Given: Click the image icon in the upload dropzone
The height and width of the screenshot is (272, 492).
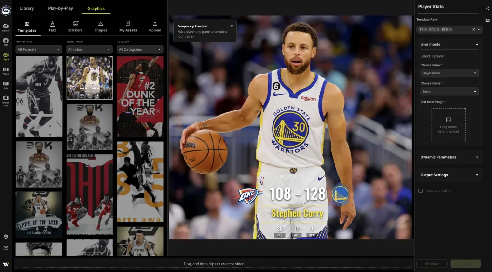Looking at the screenshot, I should click(449, 120).
